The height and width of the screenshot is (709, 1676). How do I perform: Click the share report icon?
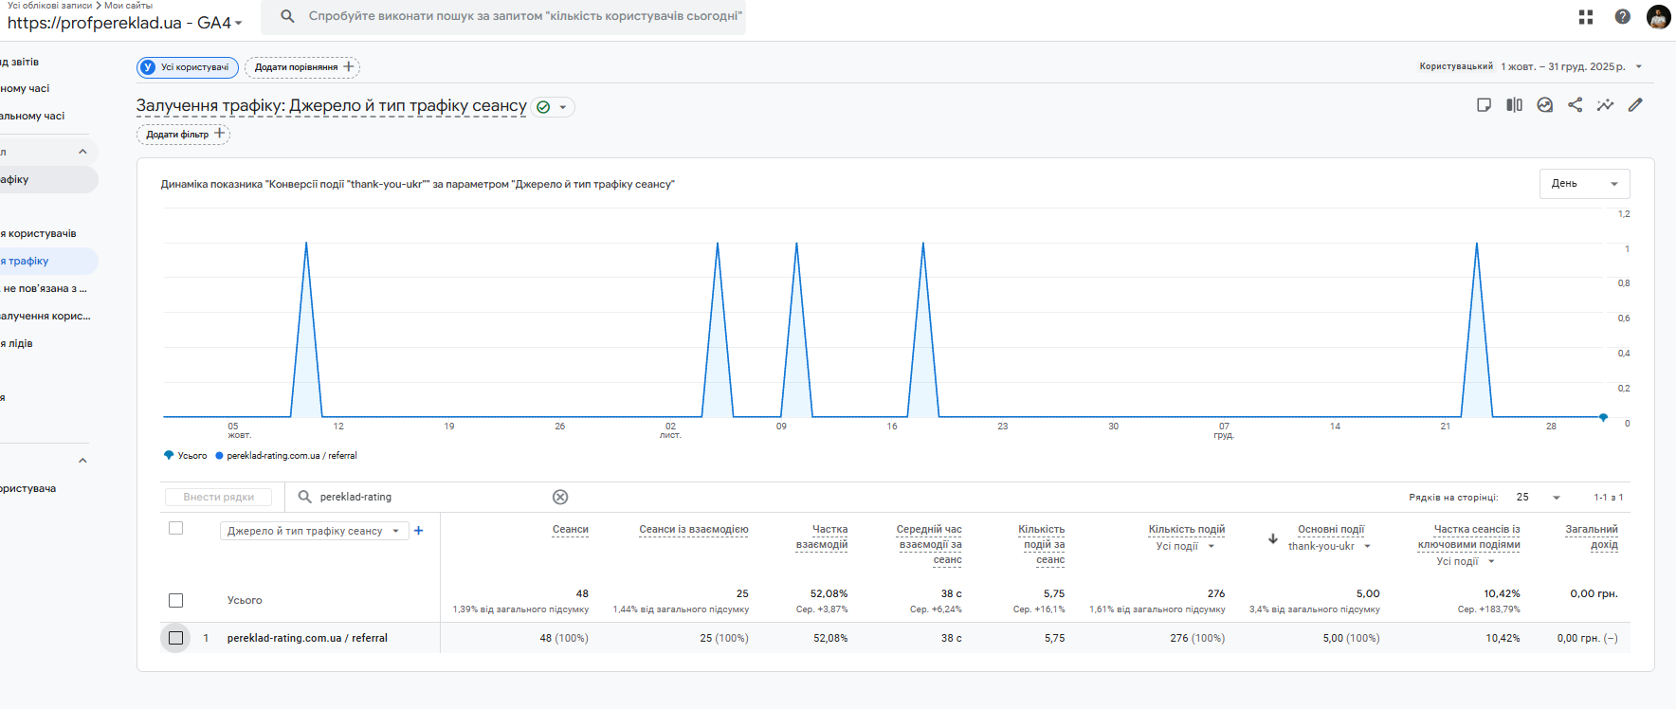[1576, 105]
